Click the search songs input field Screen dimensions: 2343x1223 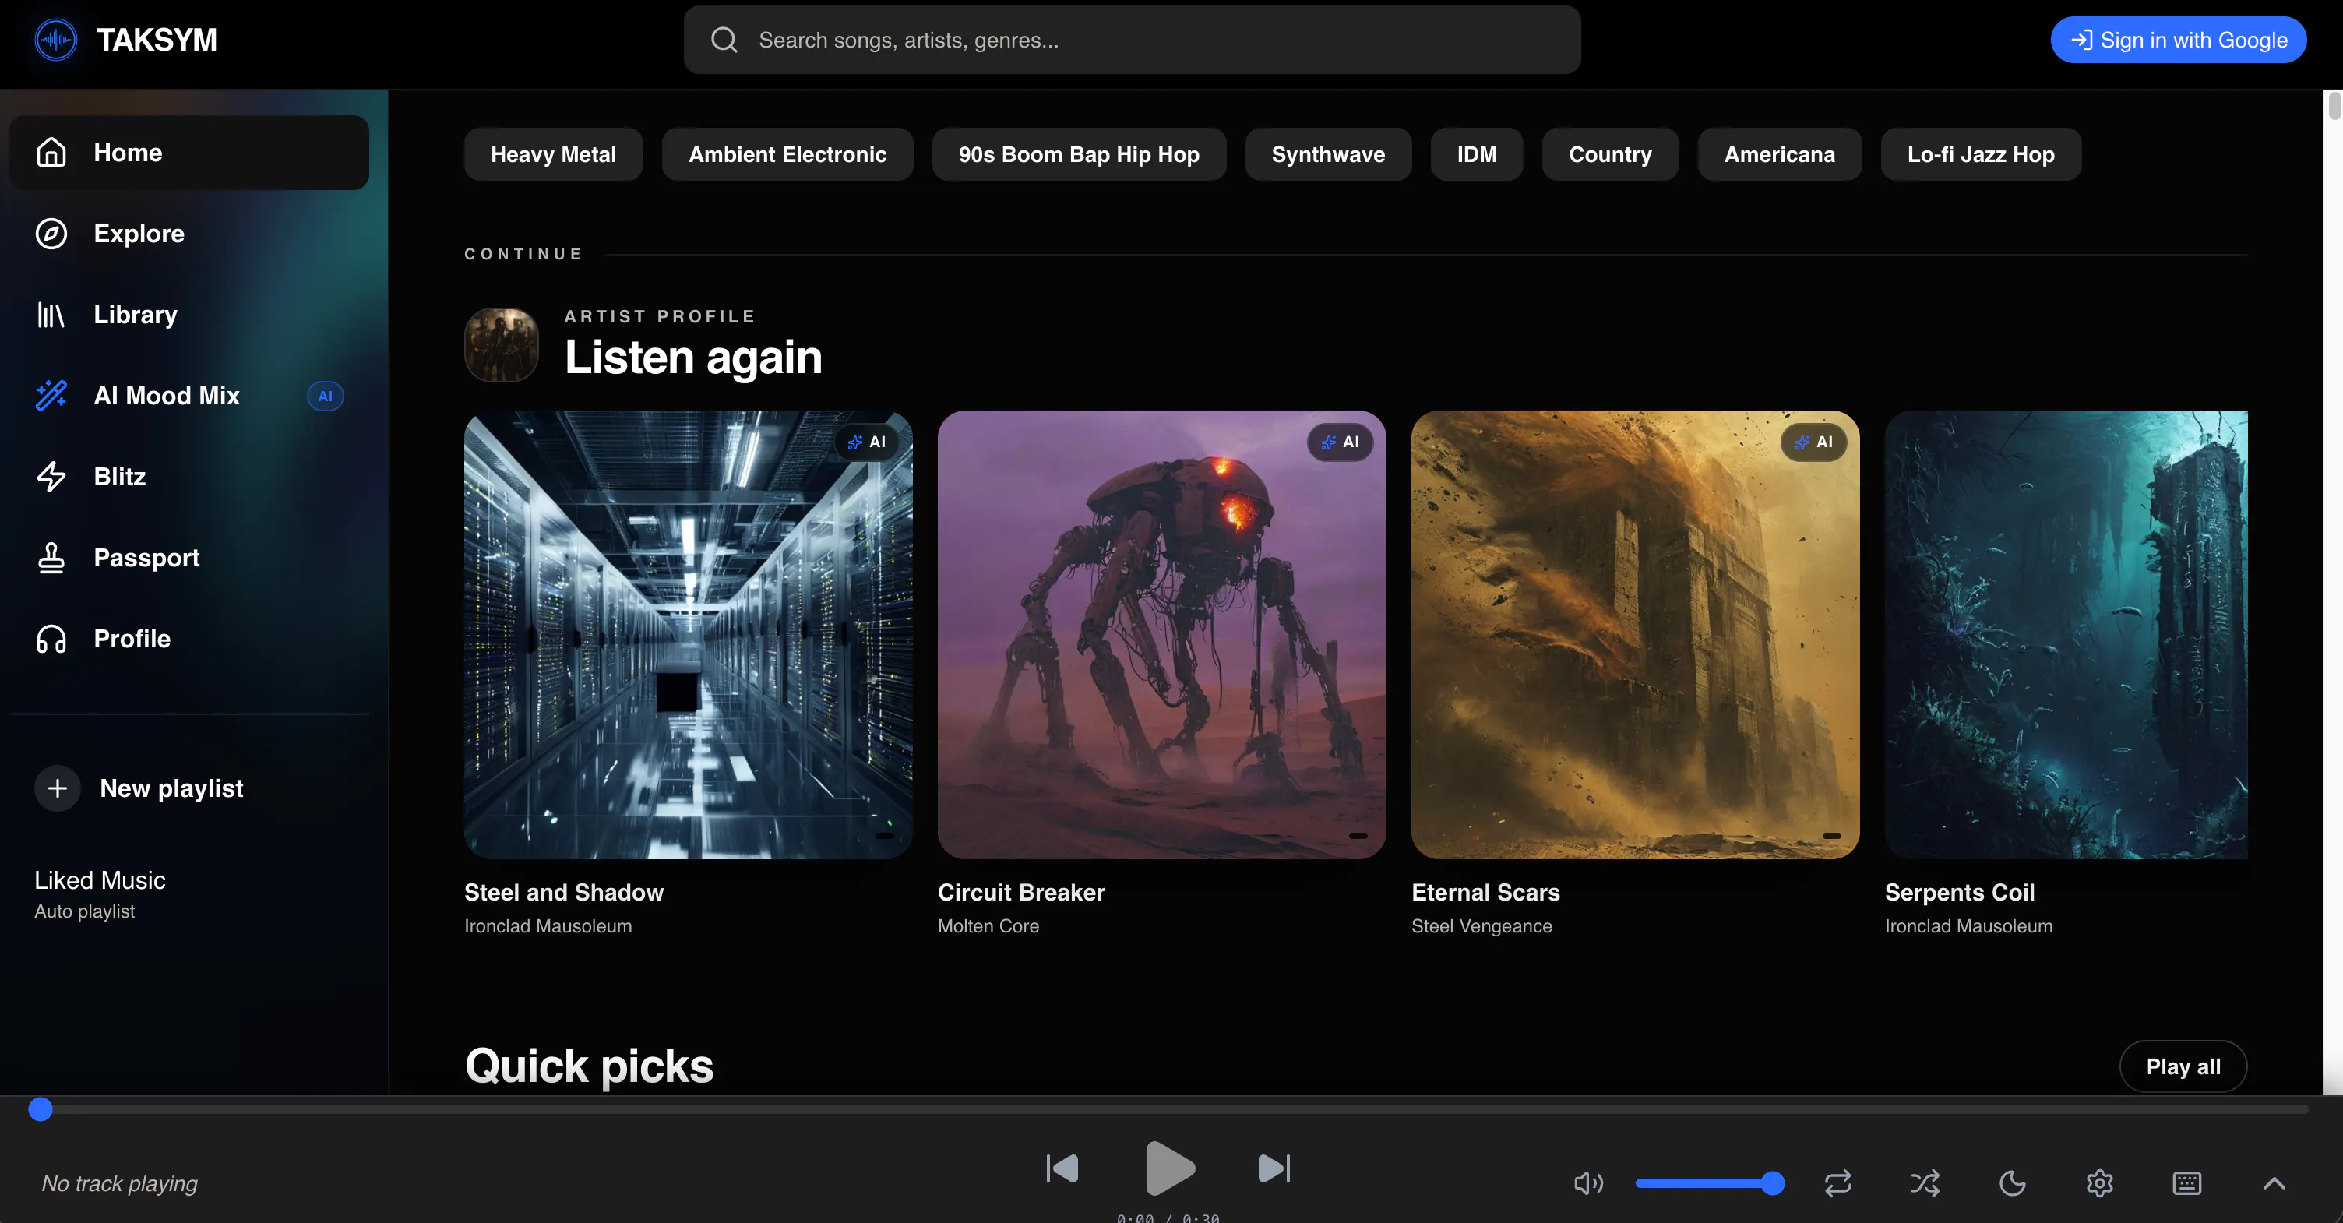pos(1133,40)
